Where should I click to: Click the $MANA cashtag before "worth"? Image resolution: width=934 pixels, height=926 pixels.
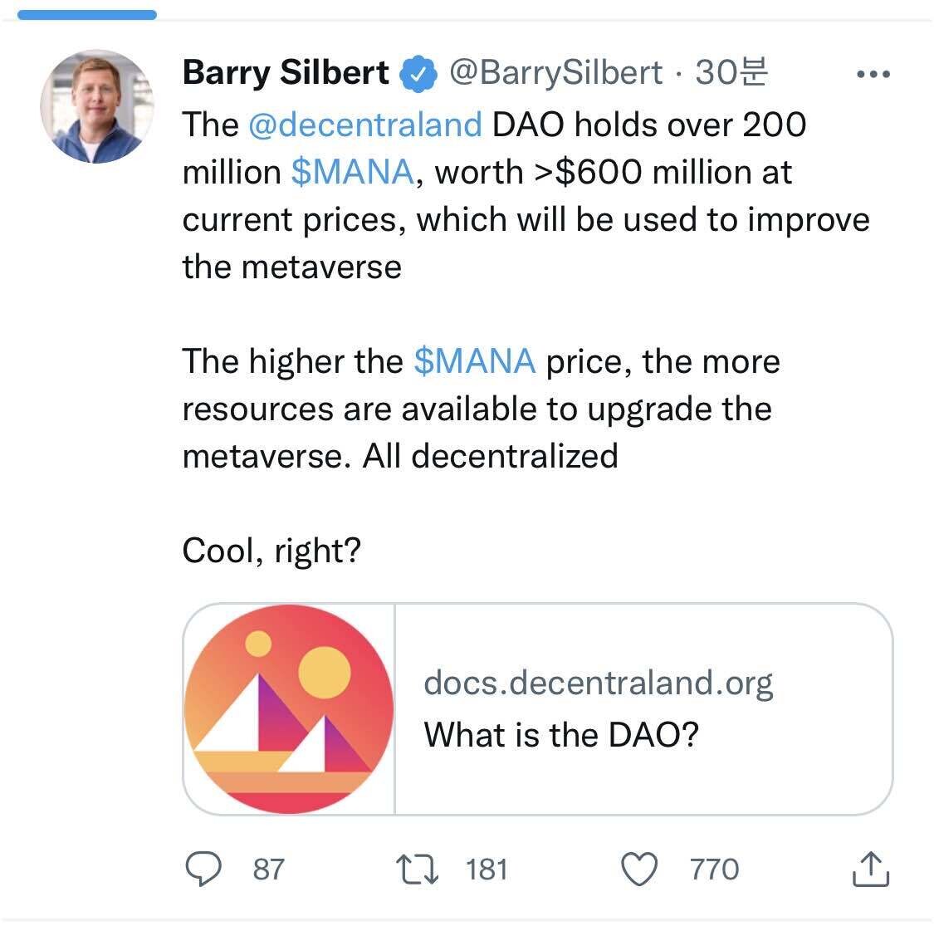click(x=352, y=172)
